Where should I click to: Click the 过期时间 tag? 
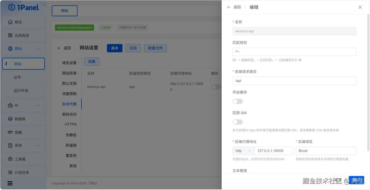[x=133, y=27]
